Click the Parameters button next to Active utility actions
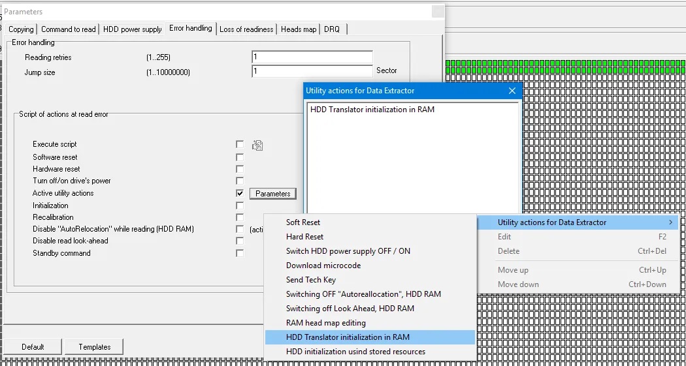This screenshot has width=686, height=366. click(x=272, y=194)
